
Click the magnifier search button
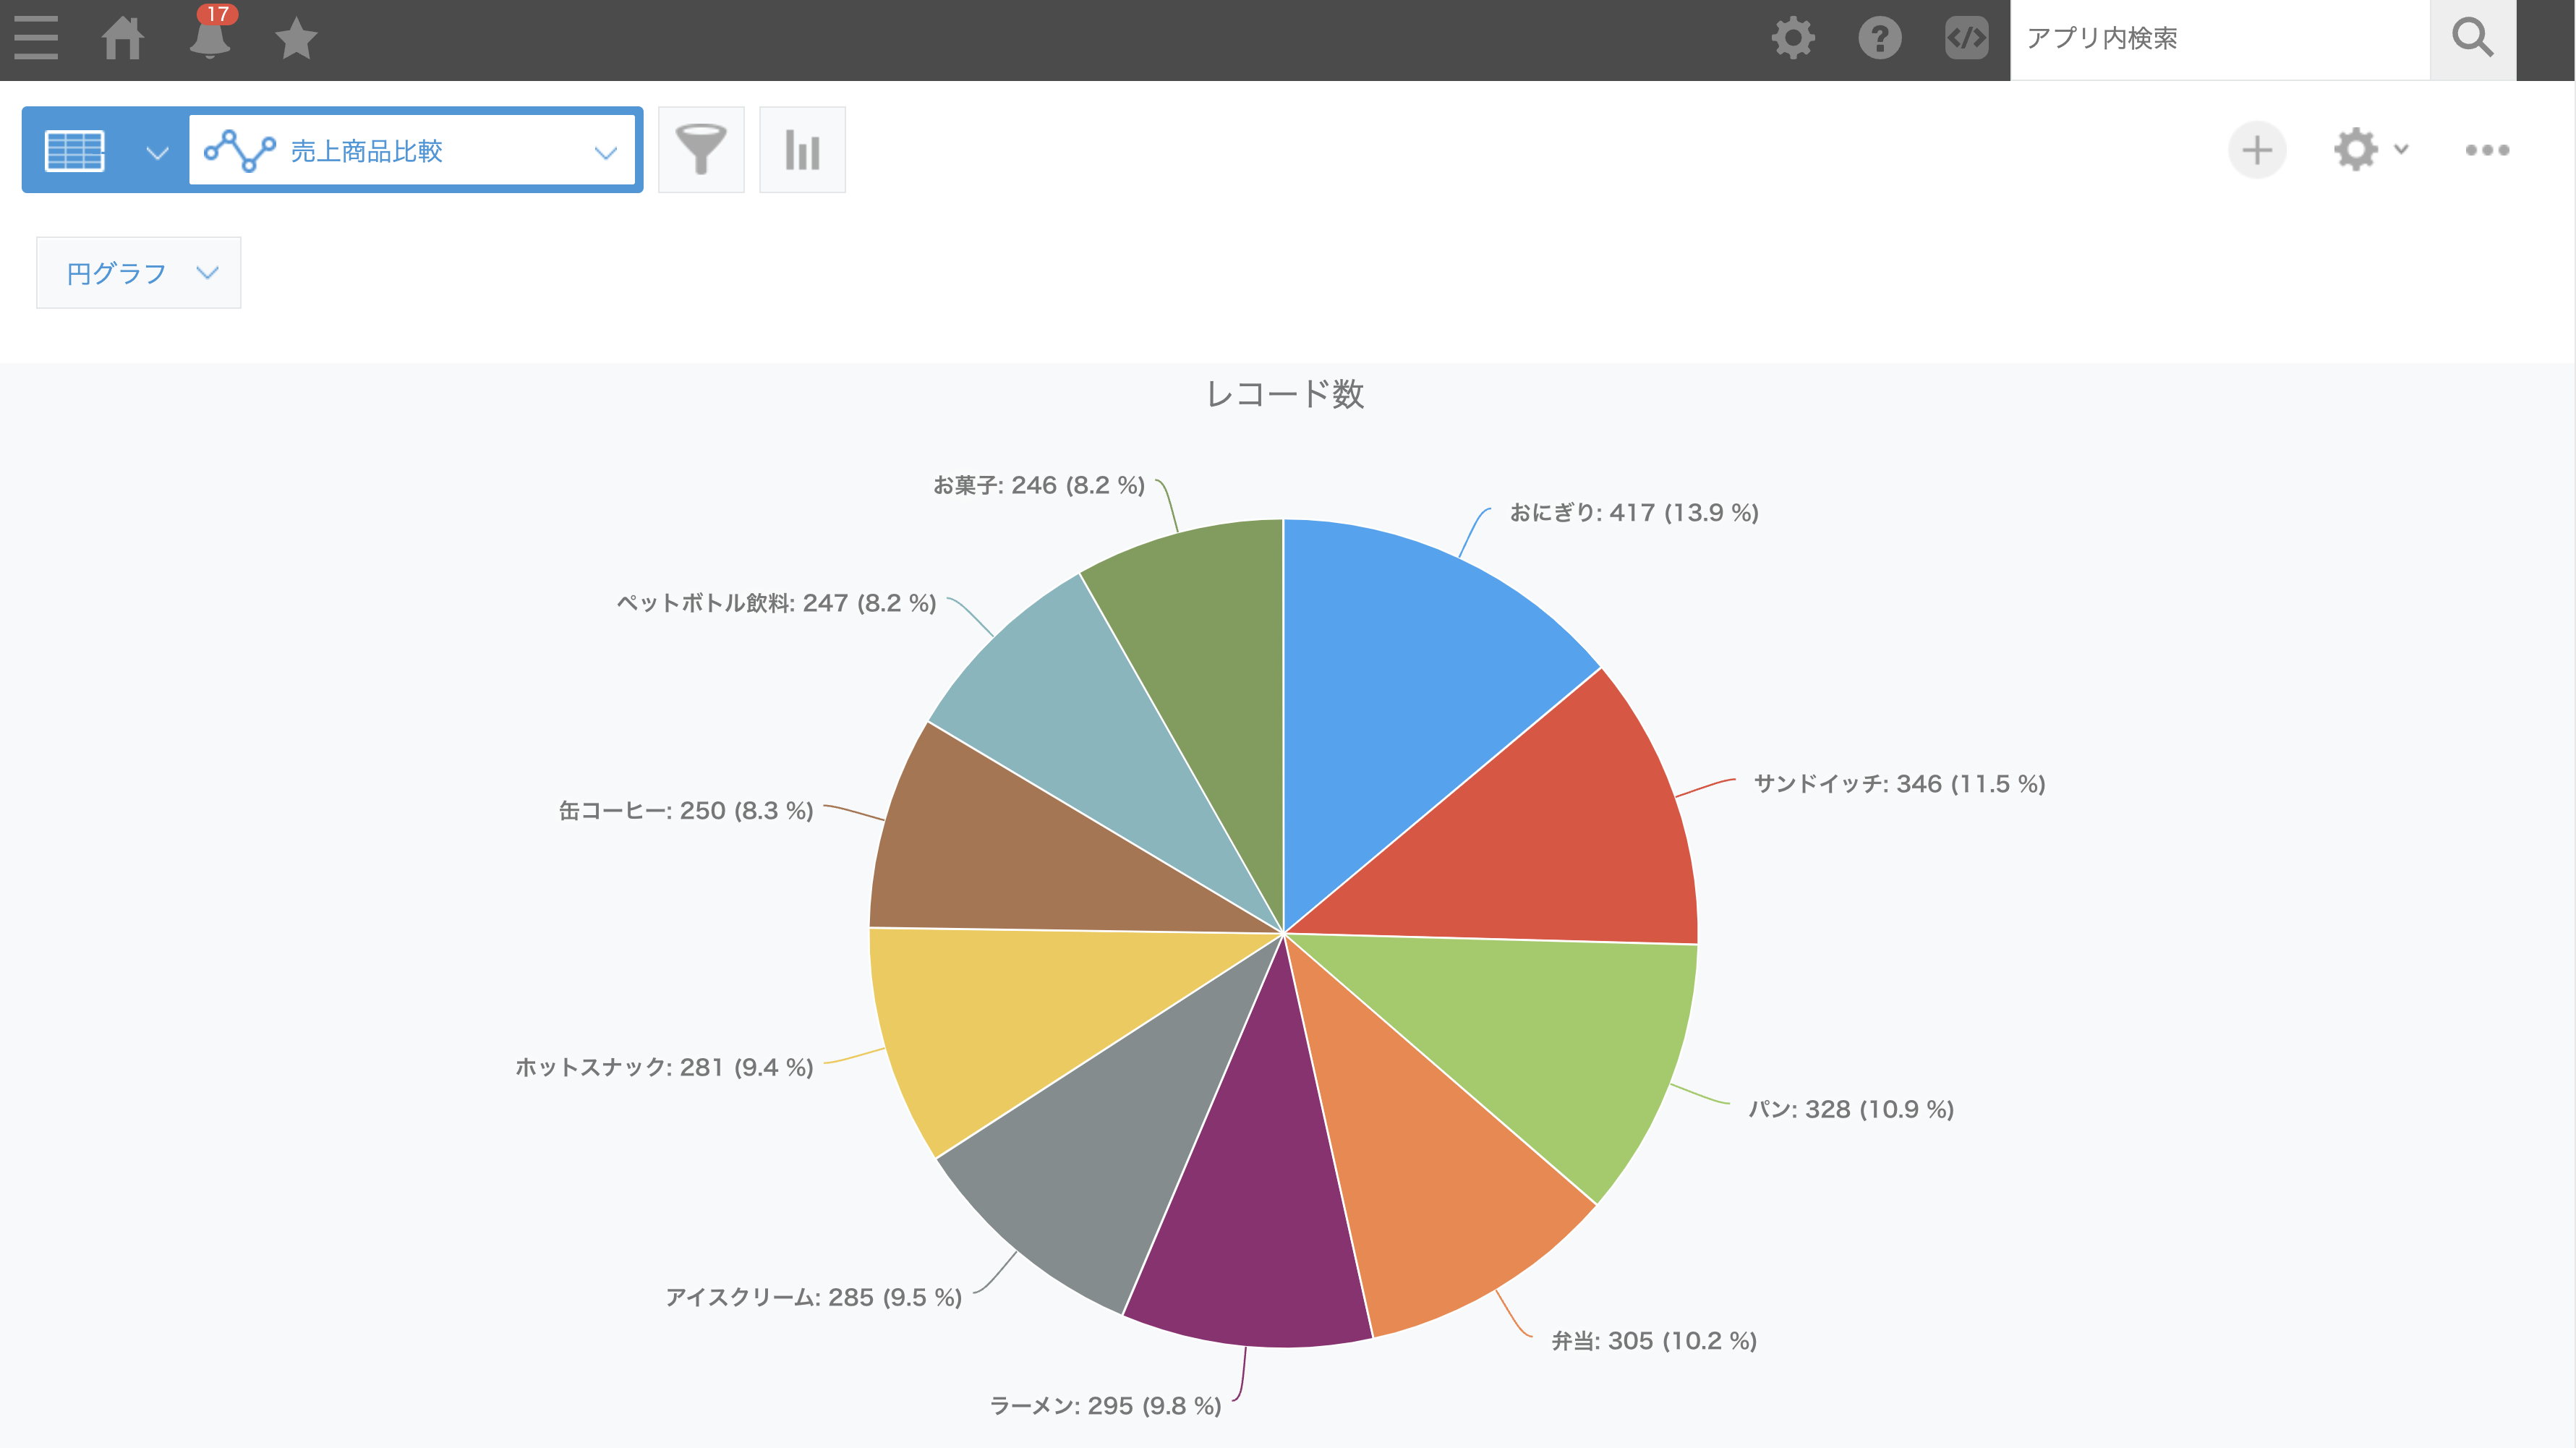[2472, 38]
